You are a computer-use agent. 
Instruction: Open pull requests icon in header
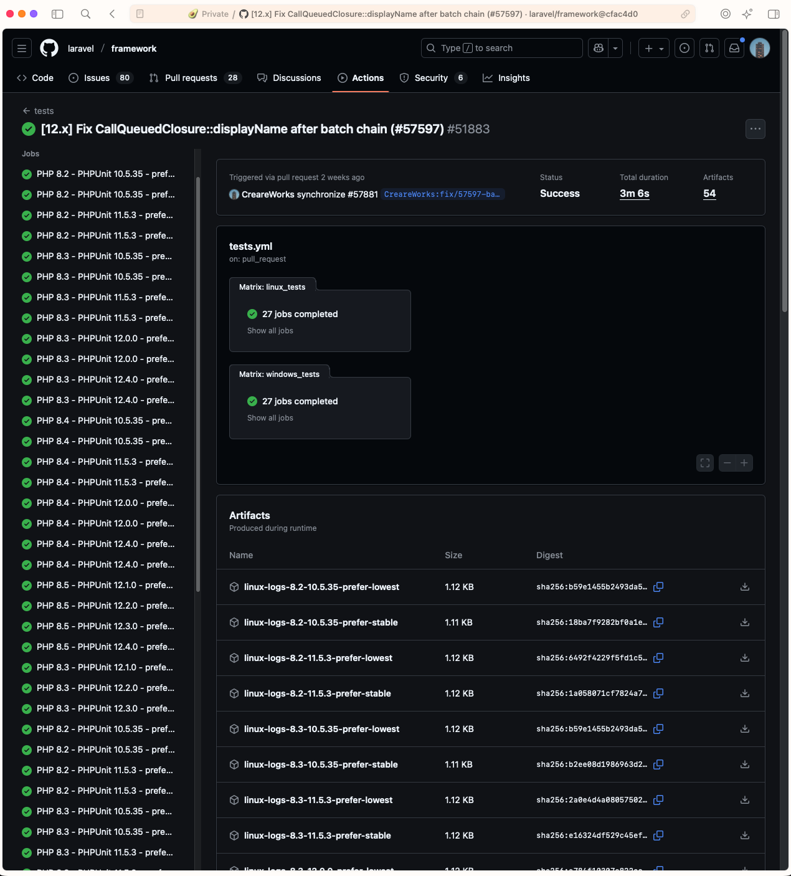pyautogui.click(x=709, y=48)
